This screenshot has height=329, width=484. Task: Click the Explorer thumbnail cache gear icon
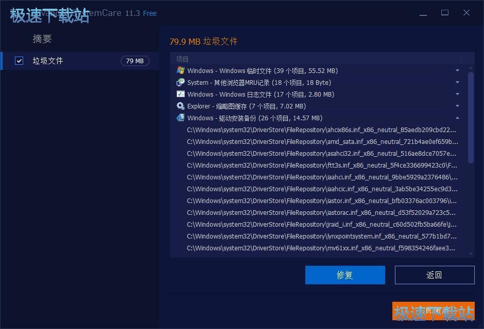181,106
